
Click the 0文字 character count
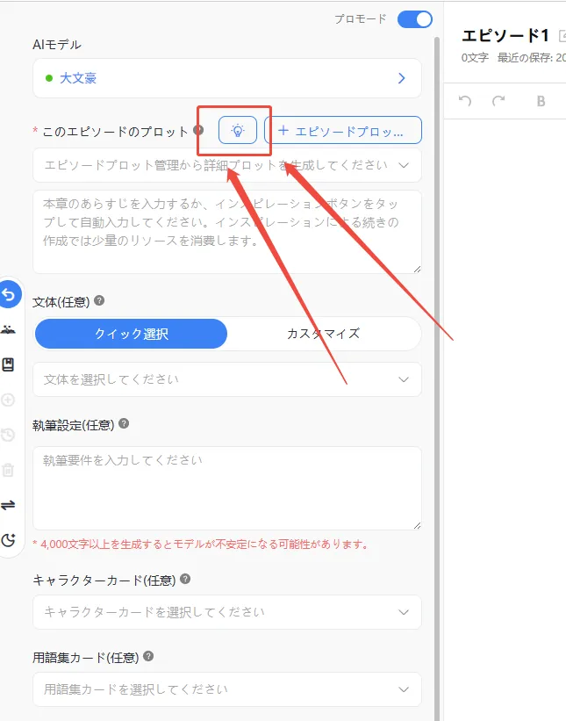coord(475,58)
